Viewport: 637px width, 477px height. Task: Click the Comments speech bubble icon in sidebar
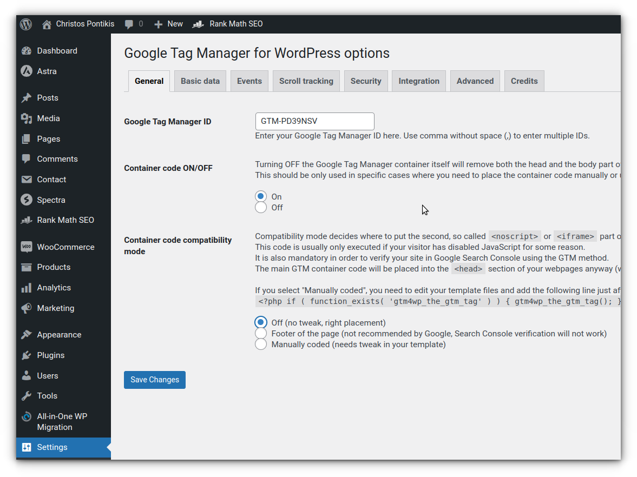(x=27, y=158)
